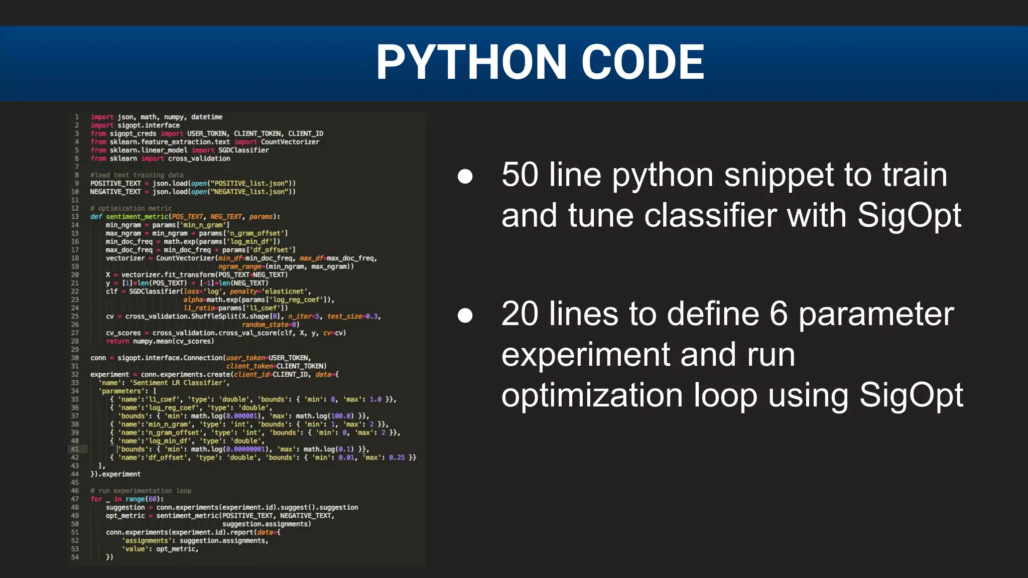The image size is (1028, 578).
Task: Click 'suggestion = conn.experiments' suggest line
Action: [232, 507]
